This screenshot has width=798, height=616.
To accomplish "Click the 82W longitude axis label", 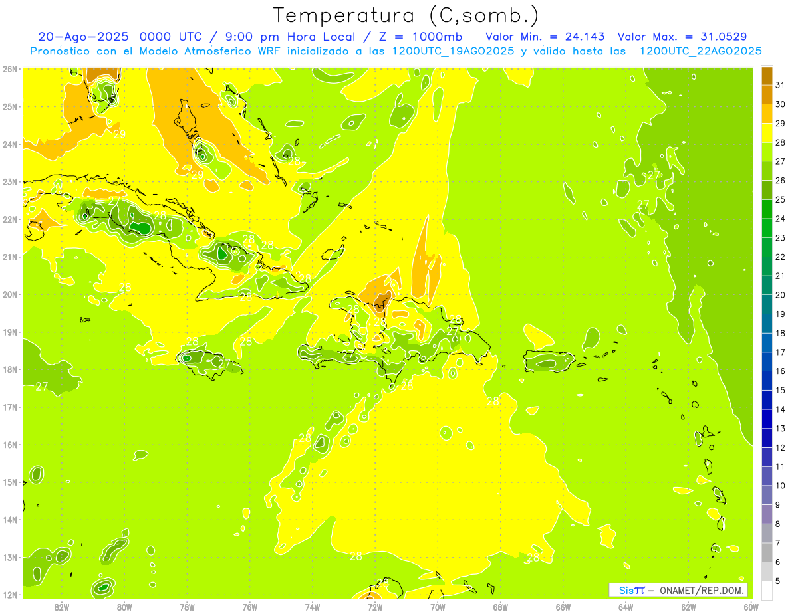I will click(61, 607).
